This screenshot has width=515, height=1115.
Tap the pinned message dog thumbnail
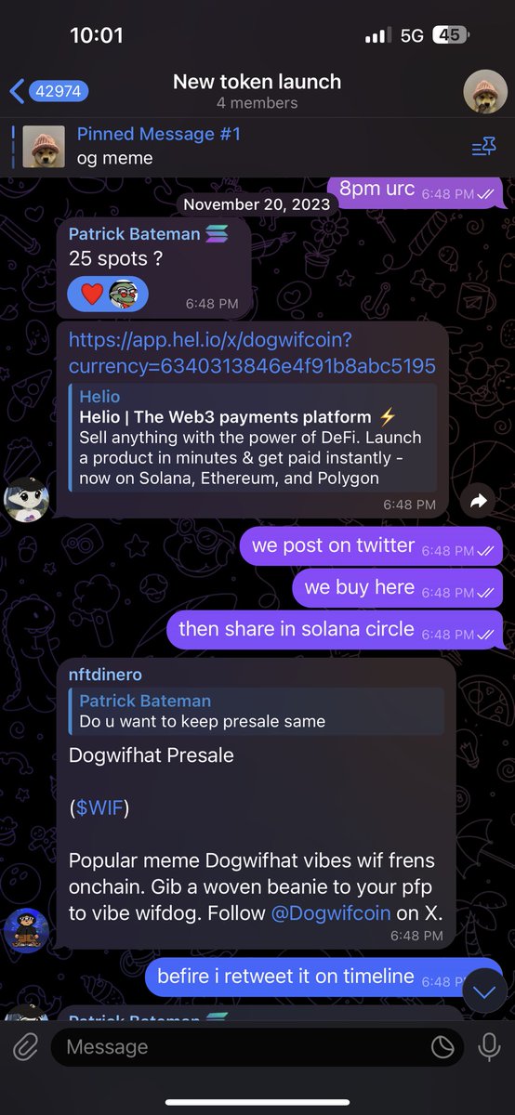point(44,146)
